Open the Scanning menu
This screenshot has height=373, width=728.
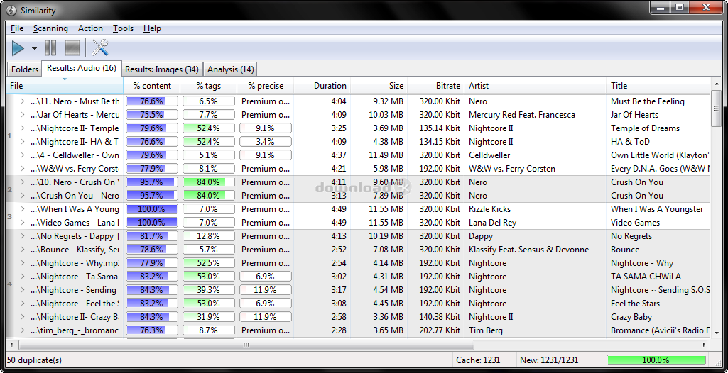pyautogui.click(x=50, y=28)
